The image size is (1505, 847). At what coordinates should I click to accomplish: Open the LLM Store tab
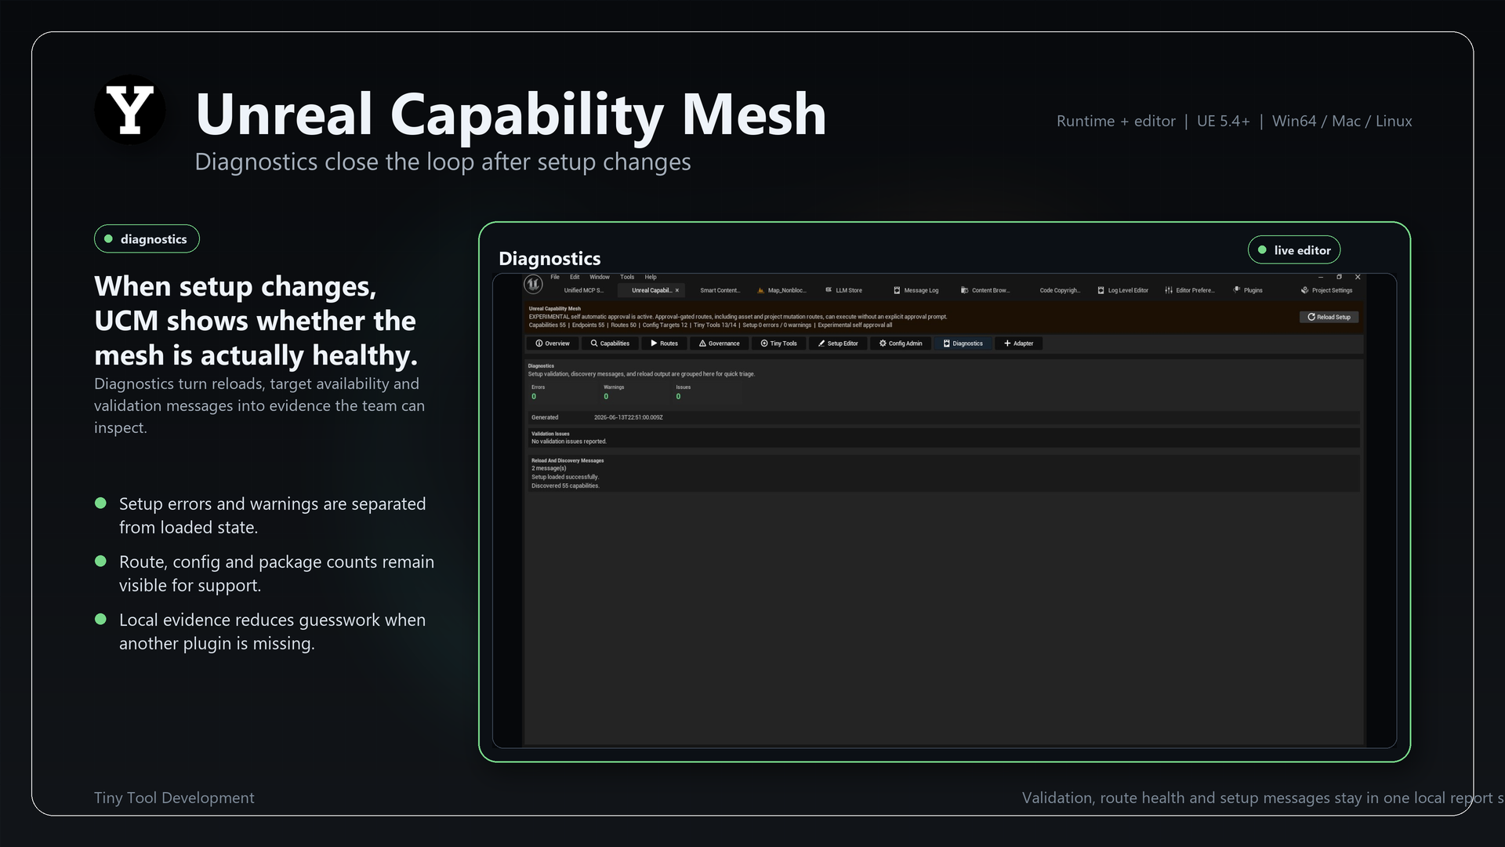pyautogui.click(x=848, y=290)
